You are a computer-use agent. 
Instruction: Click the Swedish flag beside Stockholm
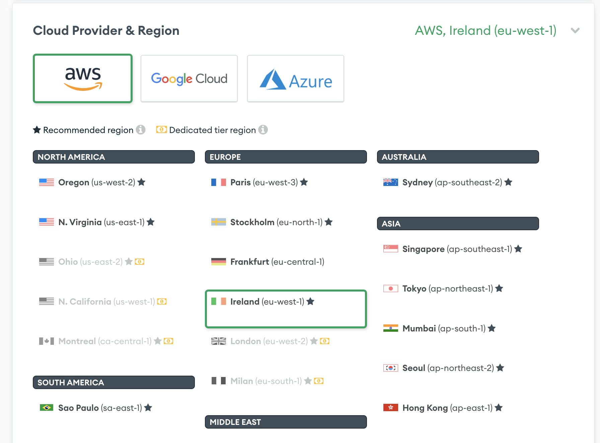tap(219, 222)
